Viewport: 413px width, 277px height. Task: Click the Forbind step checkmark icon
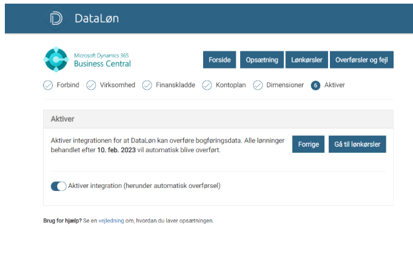click(48, 85)
